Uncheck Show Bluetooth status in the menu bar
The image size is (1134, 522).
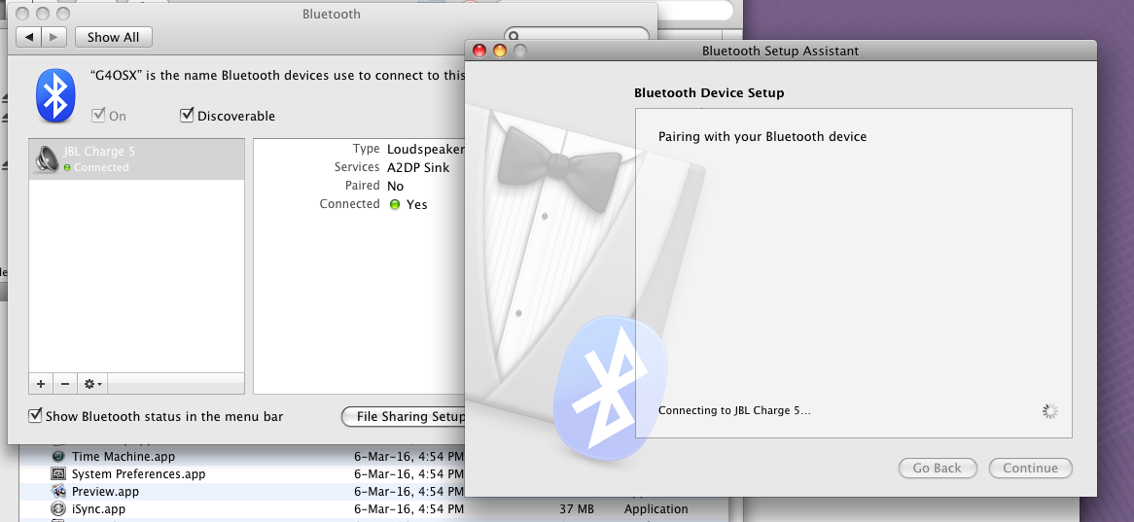click(x=36, y=416)
